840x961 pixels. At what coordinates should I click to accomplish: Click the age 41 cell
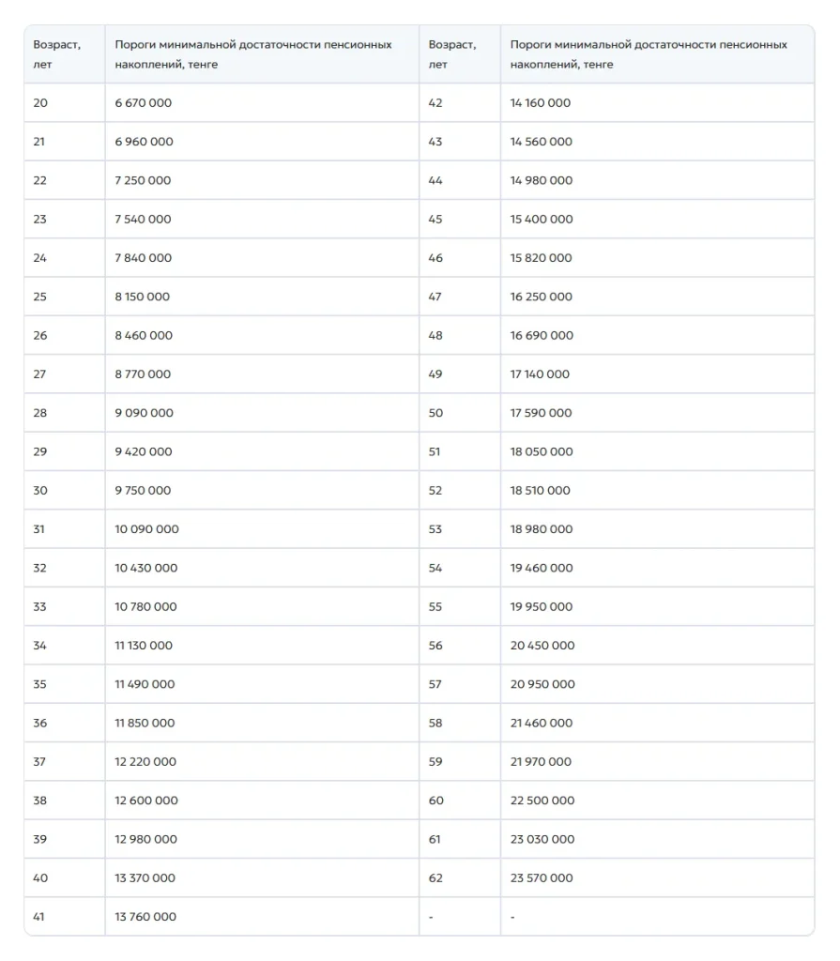click(x=65, y=916)
